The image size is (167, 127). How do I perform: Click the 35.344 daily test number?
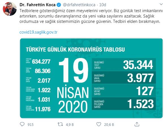click(x=138, y=65)
